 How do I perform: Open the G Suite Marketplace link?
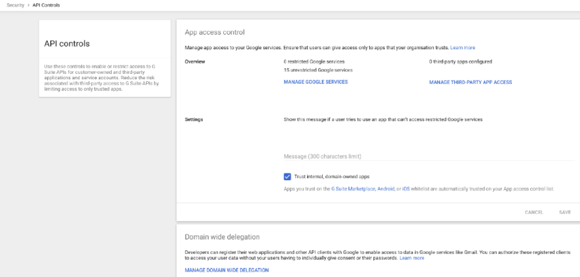click(353, 188)
